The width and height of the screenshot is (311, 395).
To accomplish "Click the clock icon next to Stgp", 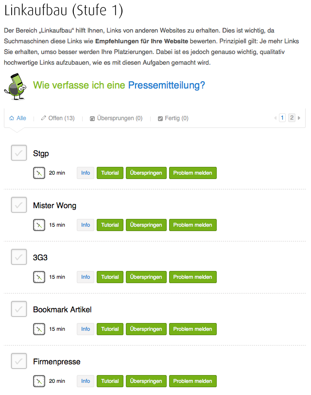I will (39, 173).
